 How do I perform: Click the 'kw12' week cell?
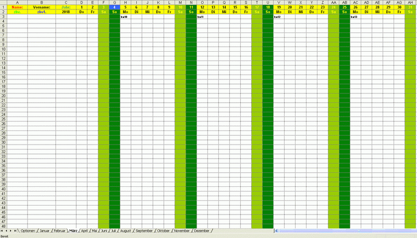coord(279,17)
